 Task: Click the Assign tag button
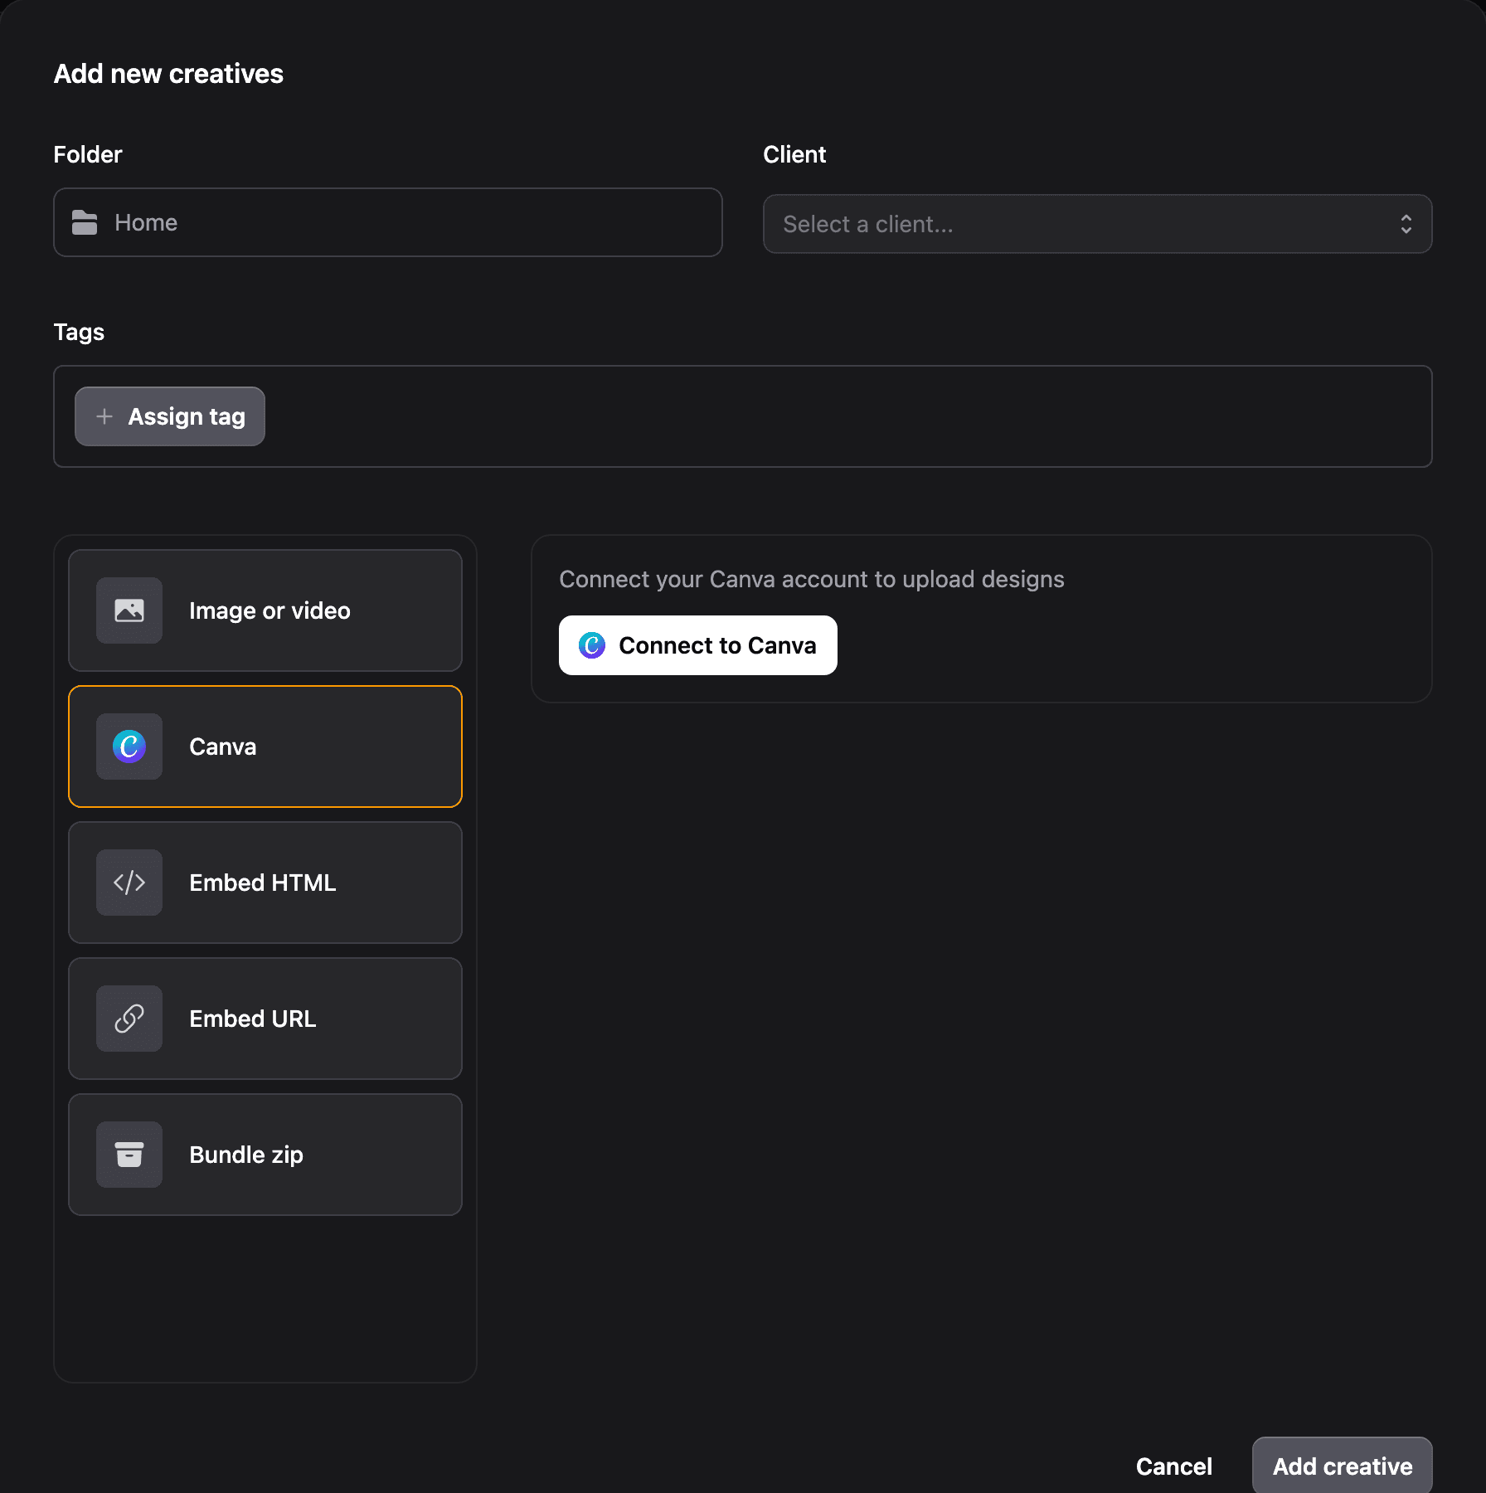(170, 416)
